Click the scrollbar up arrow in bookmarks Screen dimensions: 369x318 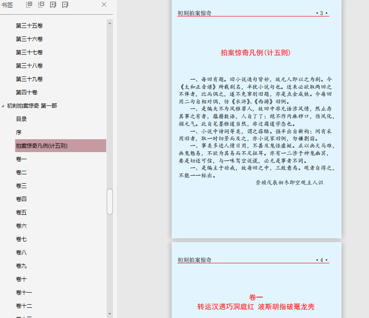pyautogui.click(x=110, y=23)
